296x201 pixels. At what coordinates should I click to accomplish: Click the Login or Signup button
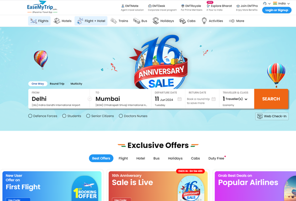pos(277,10)
